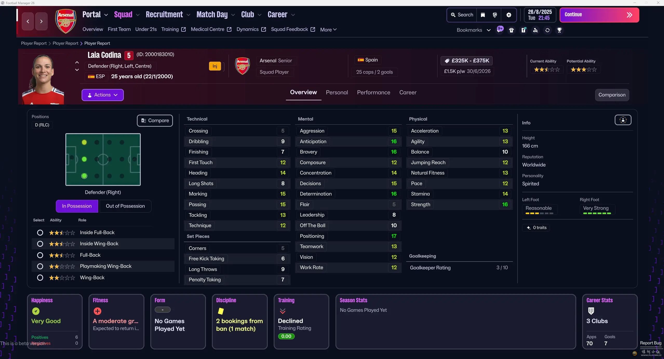Switch to the Performance tab
The image size is (664, 359).
373,93
